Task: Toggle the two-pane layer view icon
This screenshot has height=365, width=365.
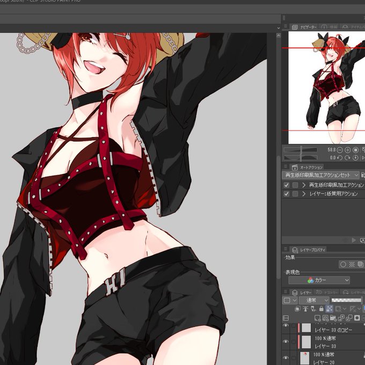Action: click(286, 318)
